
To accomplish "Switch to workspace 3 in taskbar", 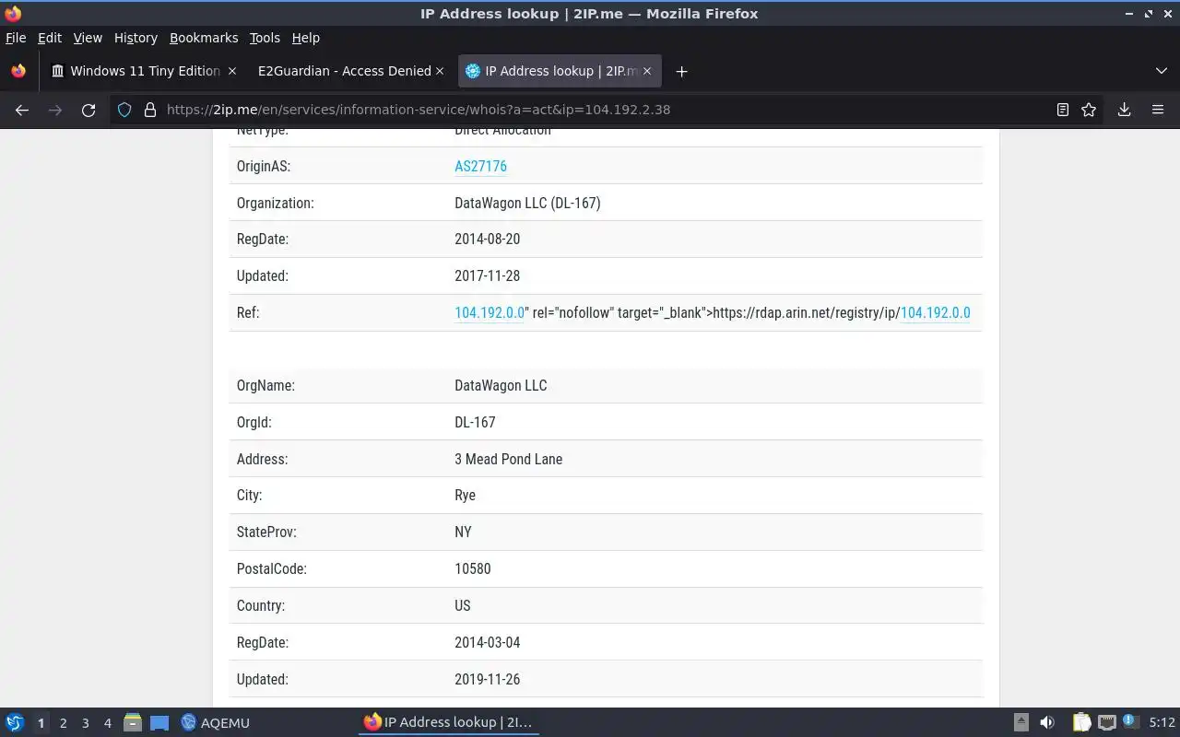I will click(85, 723).
